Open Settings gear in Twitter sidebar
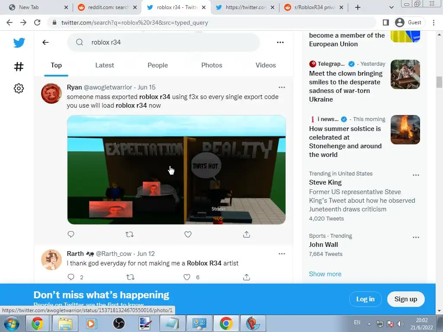 click(x=19, y=88)
